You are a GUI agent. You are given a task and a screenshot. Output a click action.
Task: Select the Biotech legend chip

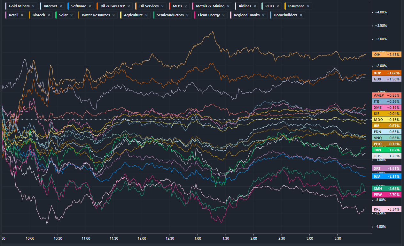click(38, 15)
